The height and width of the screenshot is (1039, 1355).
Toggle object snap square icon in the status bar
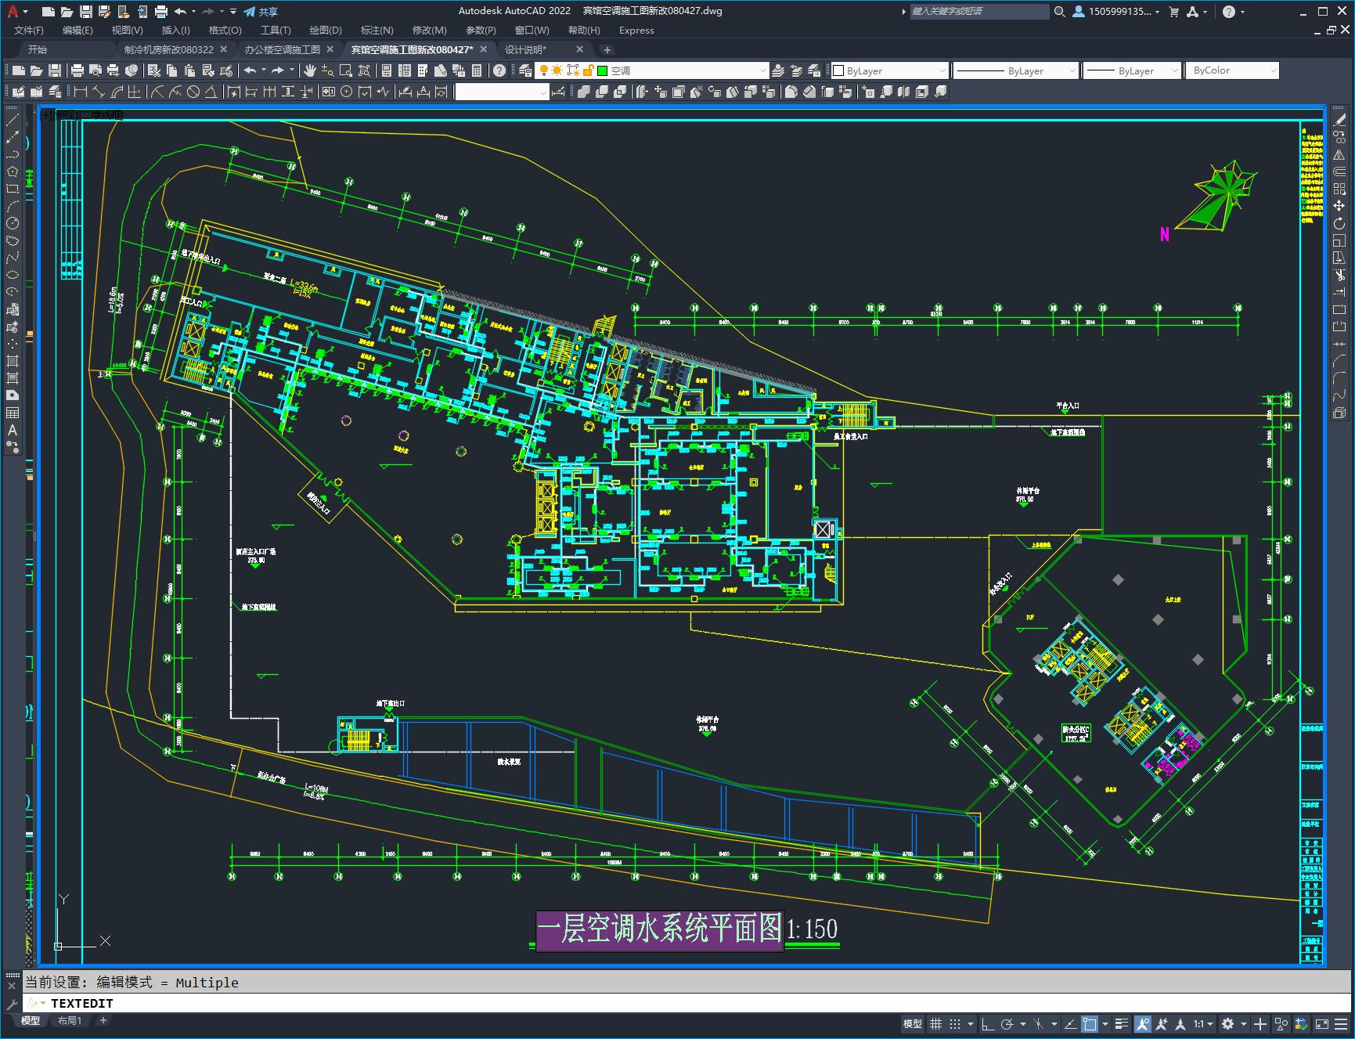point(1089,1023)
